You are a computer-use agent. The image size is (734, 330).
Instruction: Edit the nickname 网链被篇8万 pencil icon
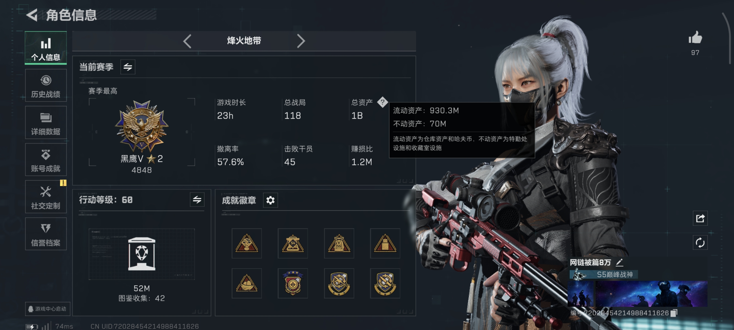coord(619,262)
